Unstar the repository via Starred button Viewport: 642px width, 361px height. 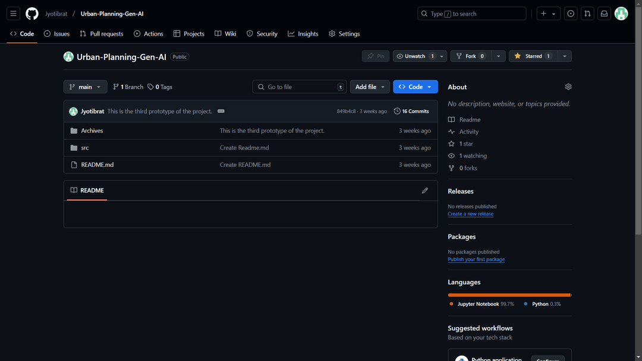[x=533, y=56]
